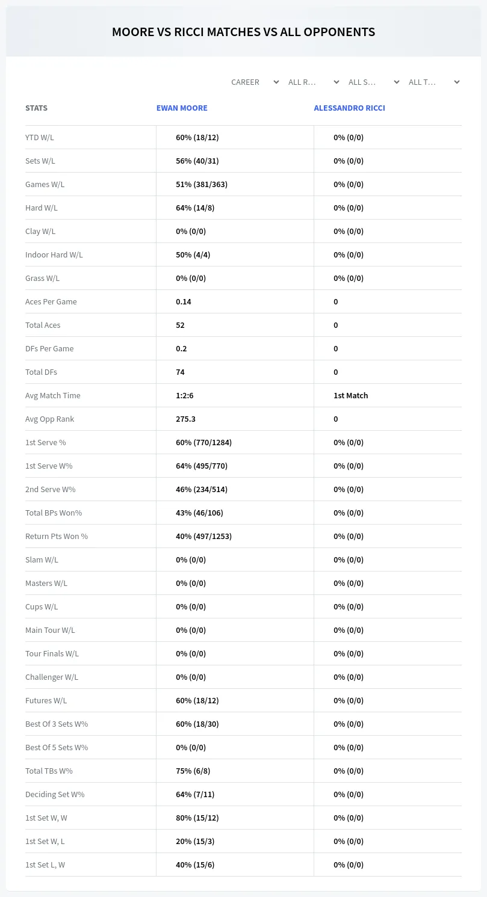The width and height of the screenshot is (487, 897).
Task: Click Moore's Avg Match Time value 1:2:6
Action: pyautogui.click(x=185, y=395)
